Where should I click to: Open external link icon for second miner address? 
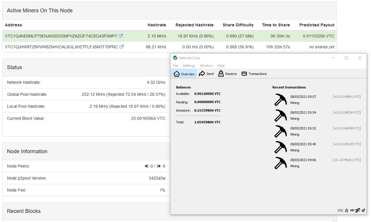[122, 47]
